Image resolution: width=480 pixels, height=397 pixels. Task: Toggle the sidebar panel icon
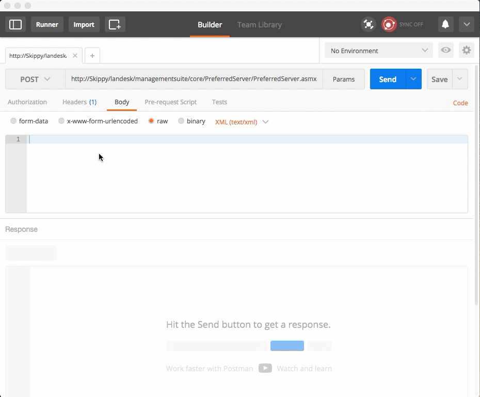pyautogui.click(x=15, y=24)
